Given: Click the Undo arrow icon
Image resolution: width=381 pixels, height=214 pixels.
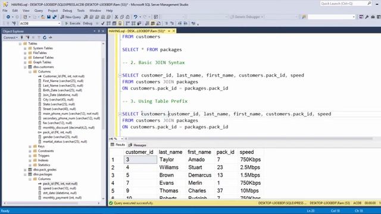Looking at the screenshot, I should click(135, 17).
